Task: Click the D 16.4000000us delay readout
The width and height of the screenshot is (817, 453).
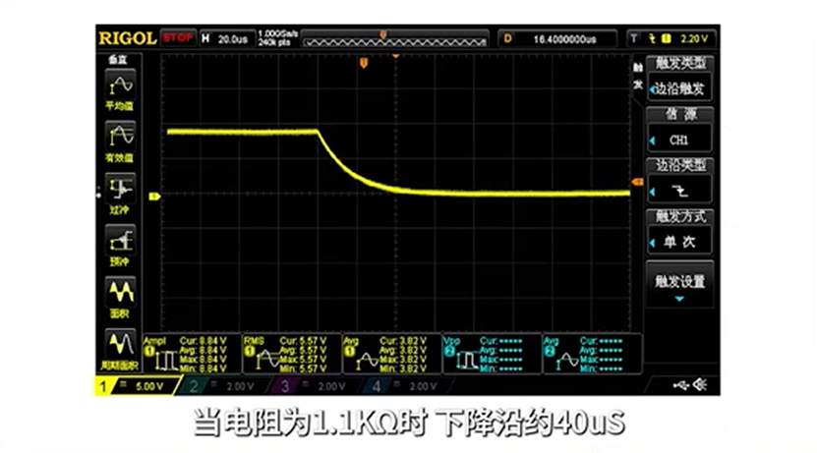Action: tap(556, 38)
